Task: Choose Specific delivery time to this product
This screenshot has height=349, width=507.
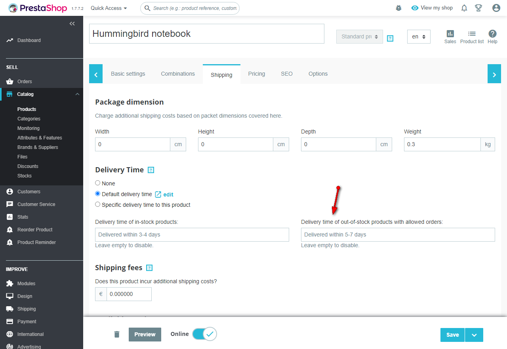Action: 98,204
